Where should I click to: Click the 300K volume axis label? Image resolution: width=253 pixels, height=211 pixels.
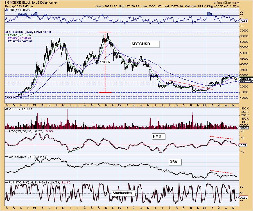tap(245, 109)
